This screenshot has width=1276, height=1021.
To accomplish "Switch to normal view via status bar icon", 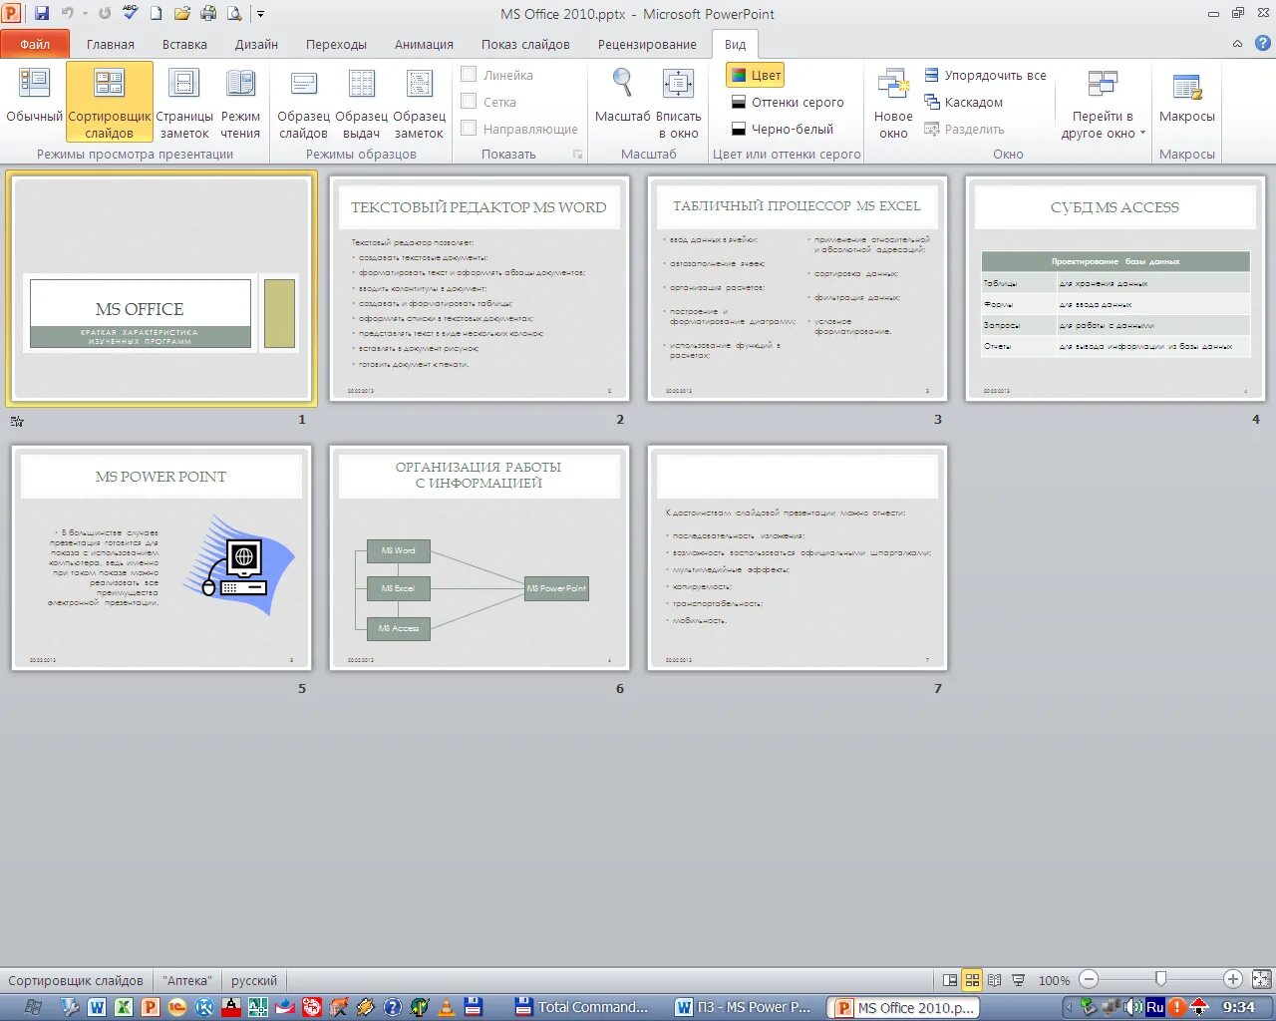I will (950, 980).
